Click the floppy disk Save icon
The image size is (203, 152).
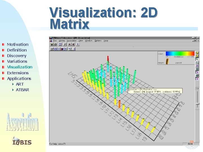tap(52, 44)
